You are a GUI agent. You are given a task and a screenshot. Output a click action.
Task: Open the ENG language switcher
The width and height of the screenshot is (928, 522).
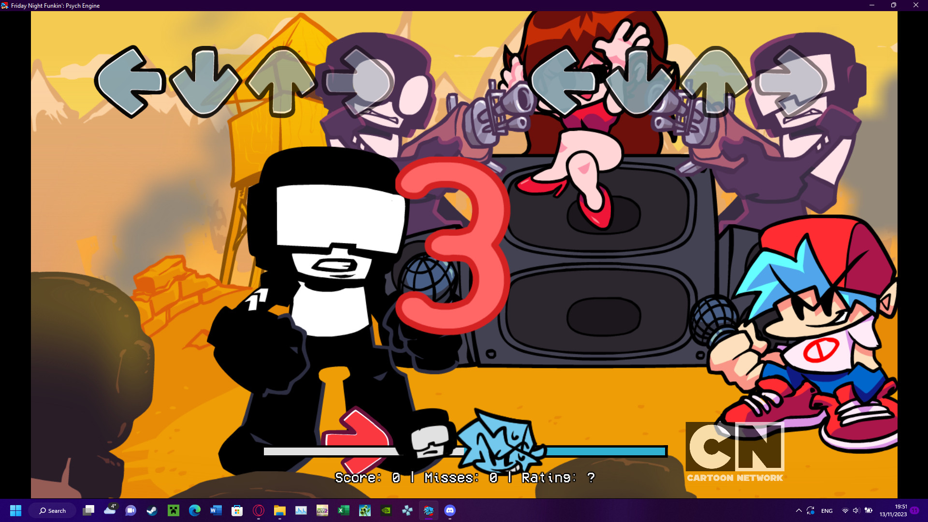point(827,510)
